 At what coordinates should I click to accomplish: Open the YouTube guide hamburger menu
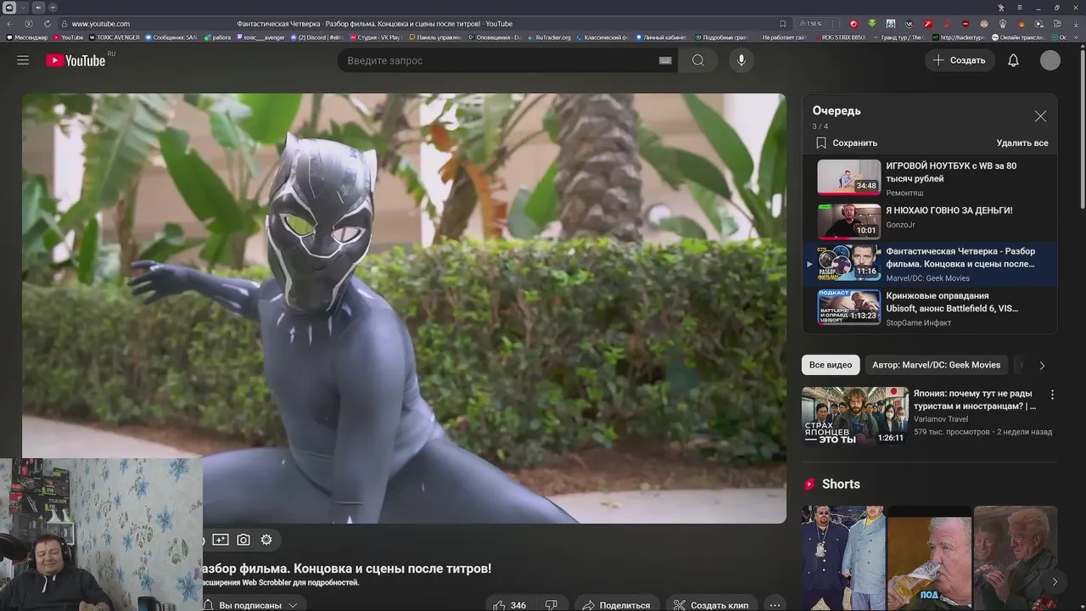(23, 60)
